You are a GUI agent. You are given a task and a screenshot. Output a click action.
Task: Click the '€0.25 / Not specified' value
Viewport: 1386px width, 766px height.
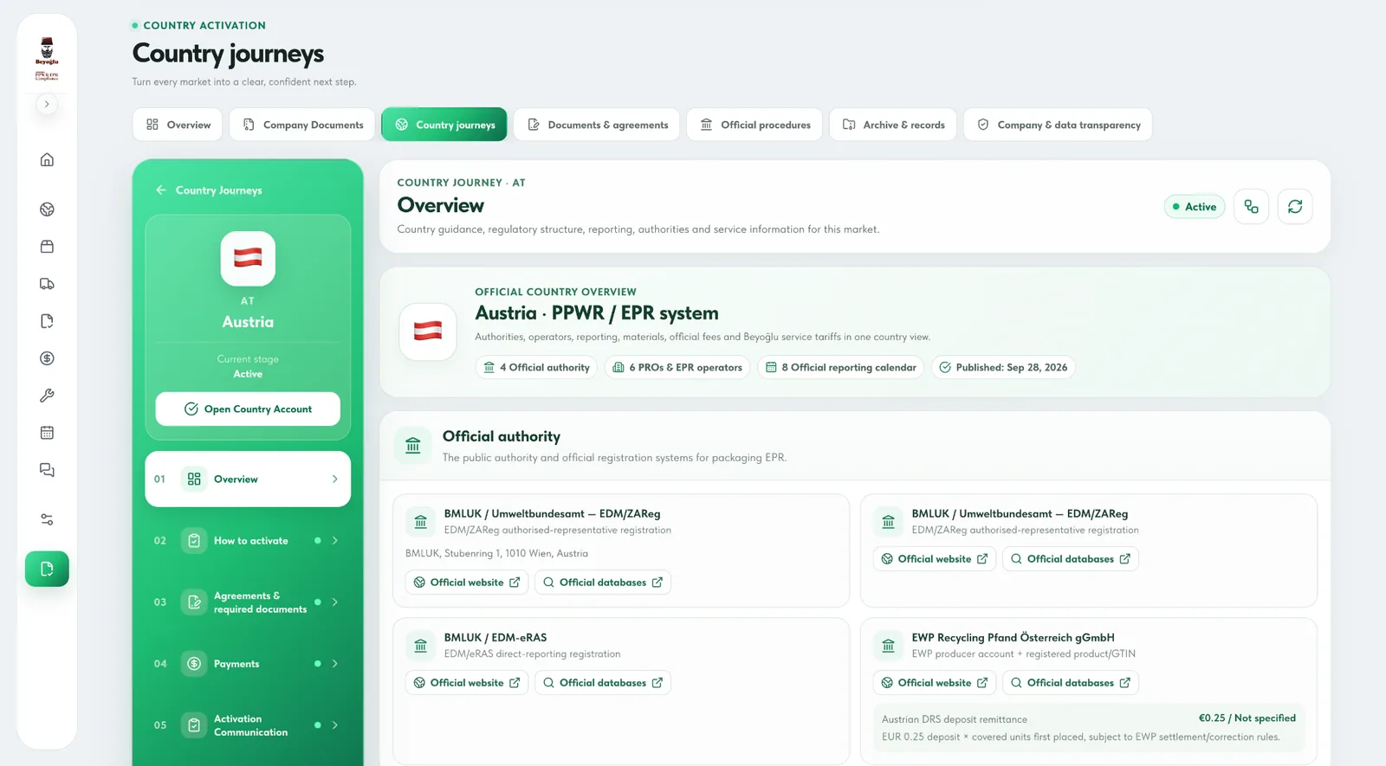1247,718
